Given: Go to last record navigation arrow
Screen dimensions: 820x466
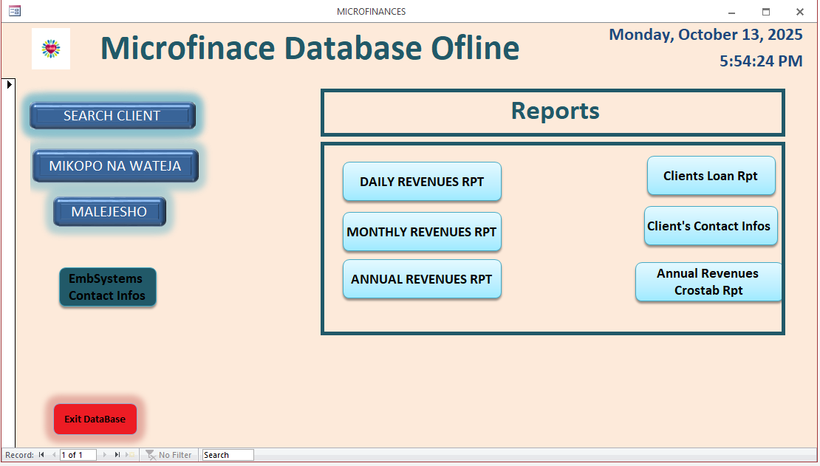Looking at the screenshot, I should 117,455.
